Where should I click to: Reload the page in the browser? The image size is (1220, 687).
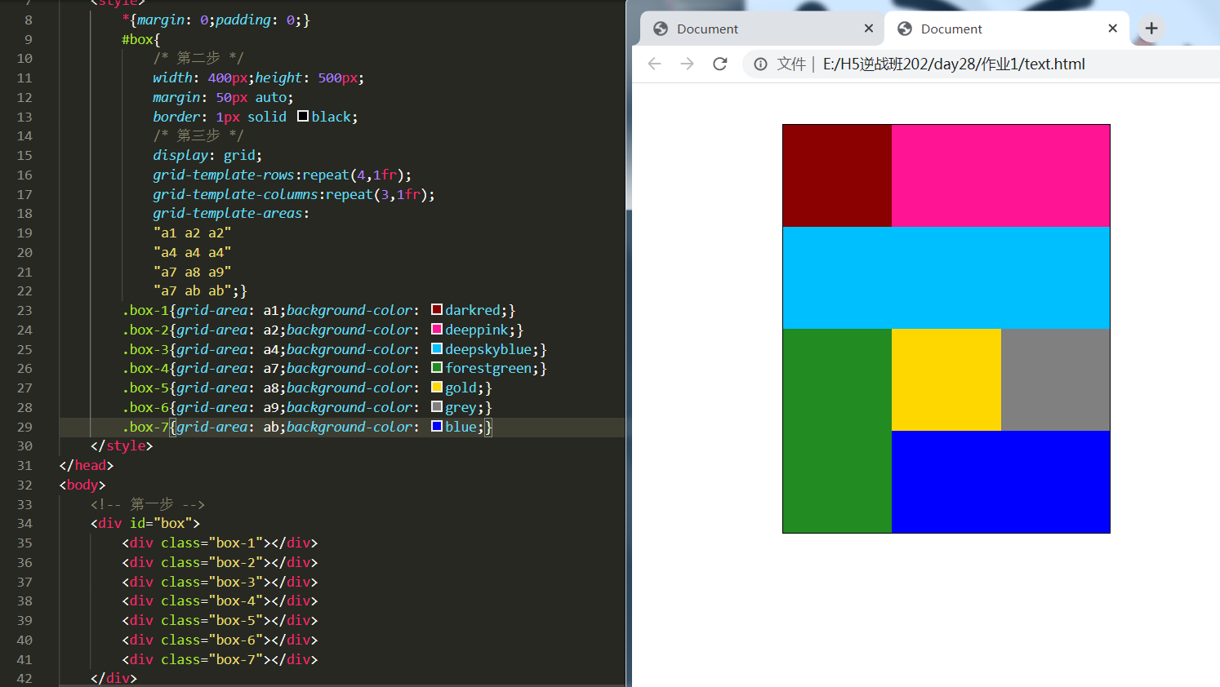click(x=719, y=64)
